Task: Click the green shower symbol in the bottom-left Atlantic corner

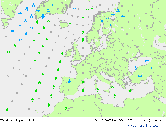Action: (7, 110)
